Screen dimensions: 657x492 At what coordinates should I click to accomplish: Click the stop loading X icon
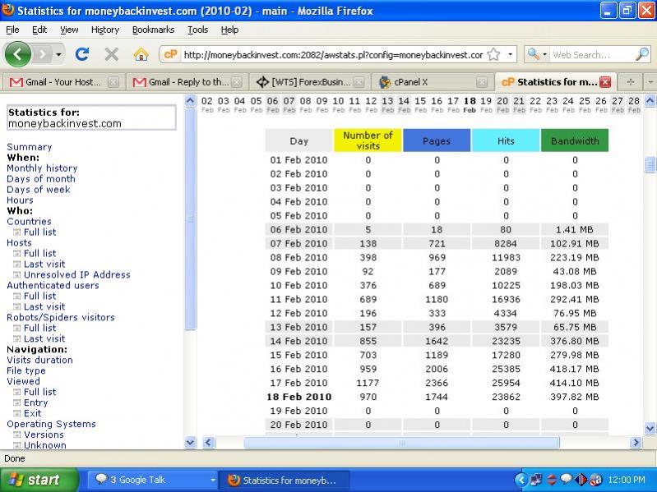click(x=111, y=54)
